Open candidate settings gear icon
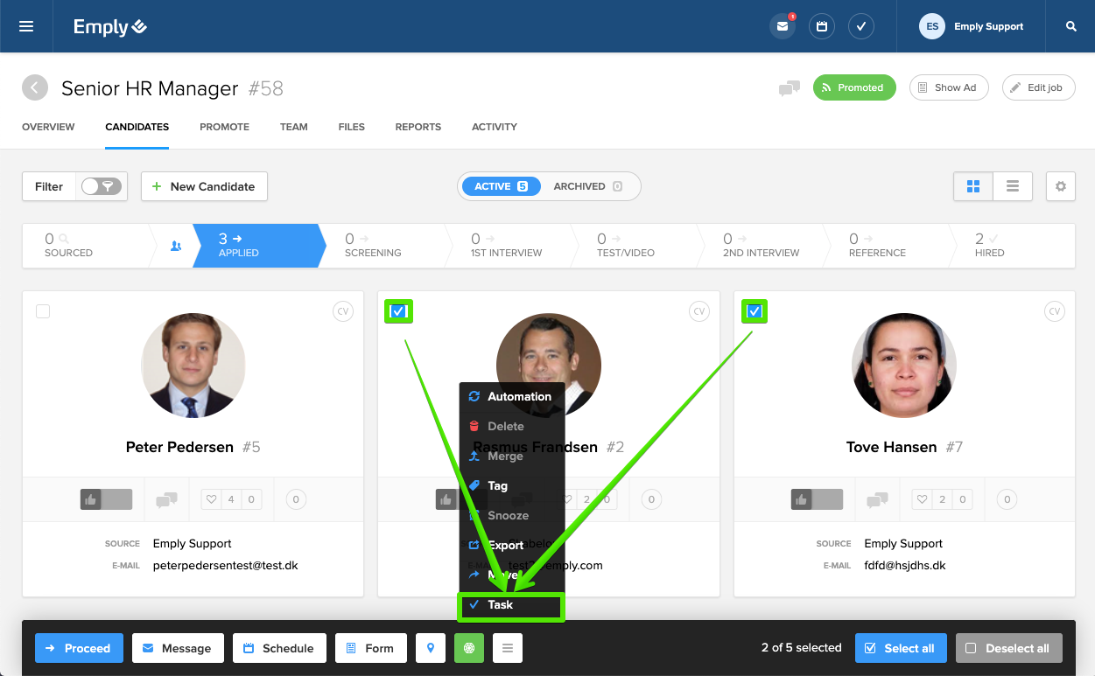The image size is (1095, 676). 1060,186
